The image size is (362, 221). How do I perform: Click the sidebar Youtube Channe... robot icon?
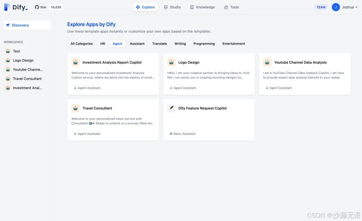8,69
